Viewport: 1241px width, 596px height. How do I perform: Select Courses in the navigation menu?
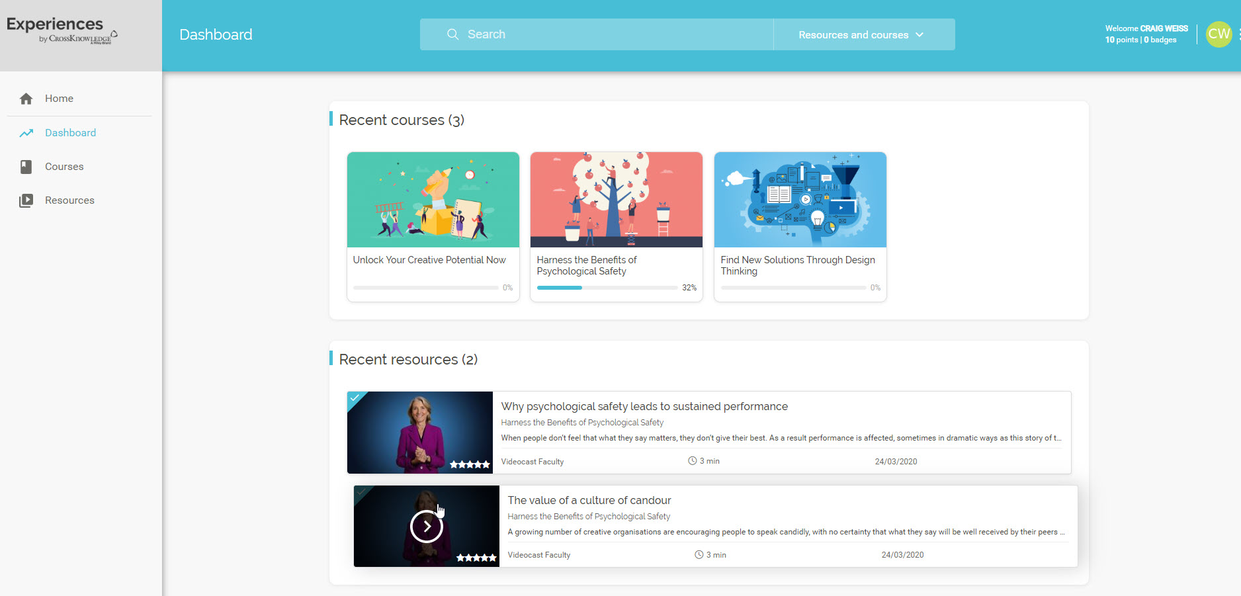click(63, 166)
